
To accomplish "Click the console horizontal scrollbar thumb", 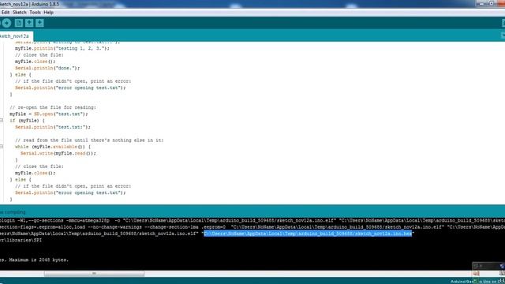I will pyautogui.click(x=94, y=274).
